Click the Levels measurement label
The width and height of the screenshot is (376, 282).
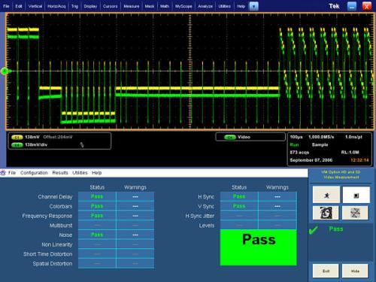point(207,226)
